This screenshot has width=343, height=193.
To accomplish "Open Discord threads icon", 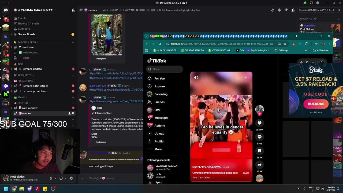I will (272, 10).
